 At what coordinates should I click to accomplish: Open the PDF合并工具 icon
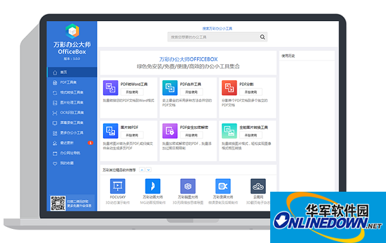(x=170, y=88)
